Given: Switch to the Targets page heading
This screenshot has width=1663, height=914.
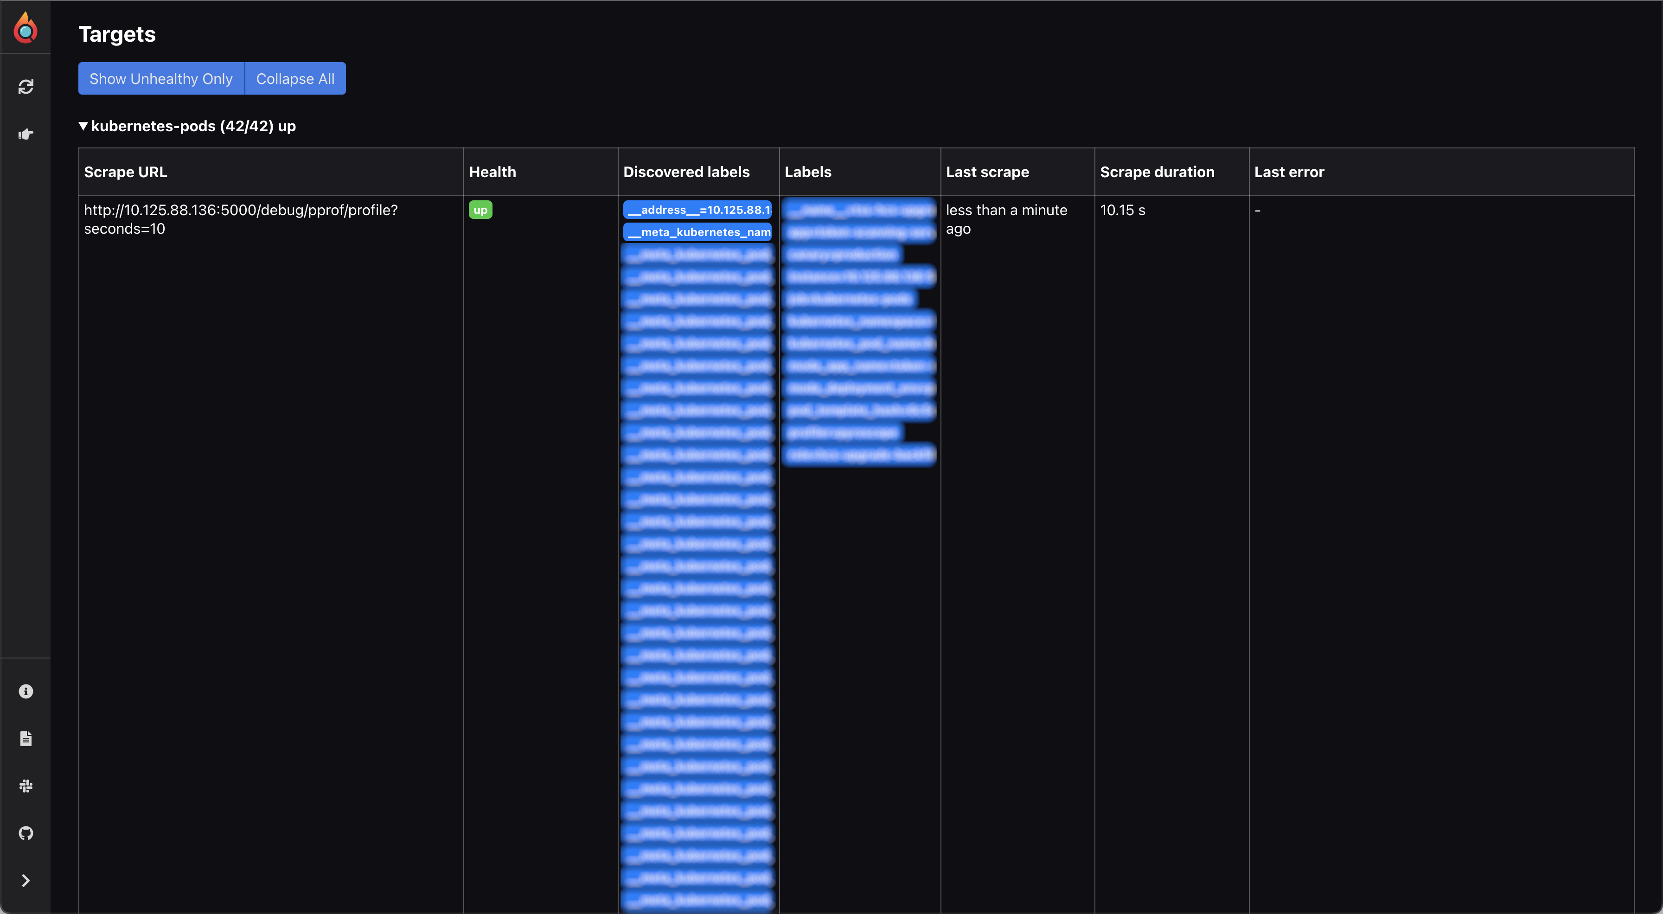Looking at the screenshot, I should coord(117,33).
